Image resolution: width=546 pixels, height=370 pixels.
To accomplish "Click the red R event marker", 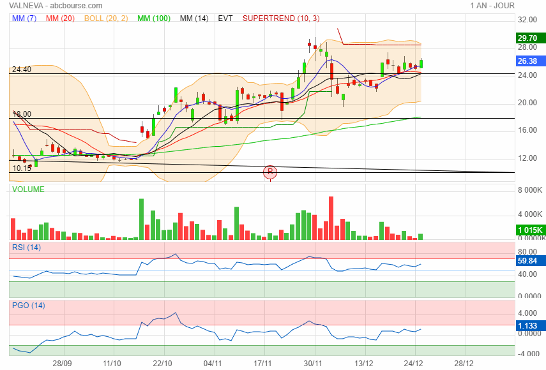I will pos(270,172).
